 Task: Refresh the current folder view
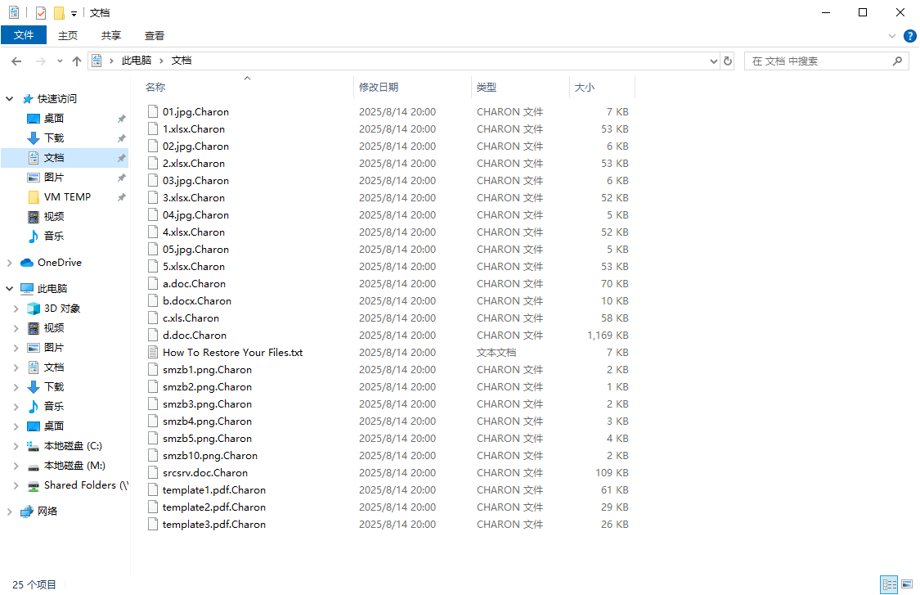point(728,61)
